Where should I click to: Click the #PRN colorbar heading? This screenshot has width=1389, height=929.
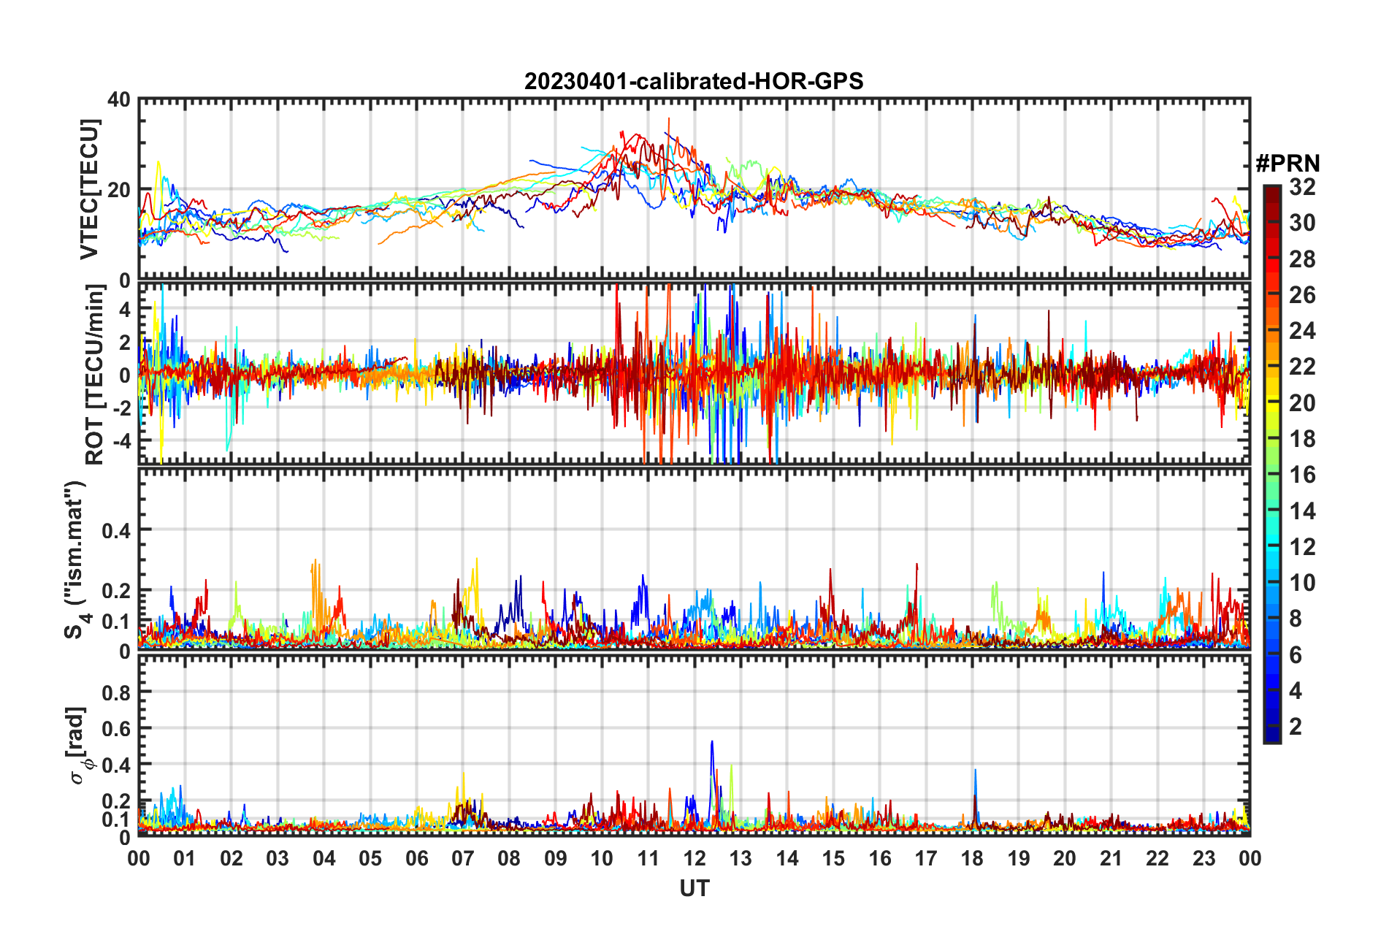1287,163
